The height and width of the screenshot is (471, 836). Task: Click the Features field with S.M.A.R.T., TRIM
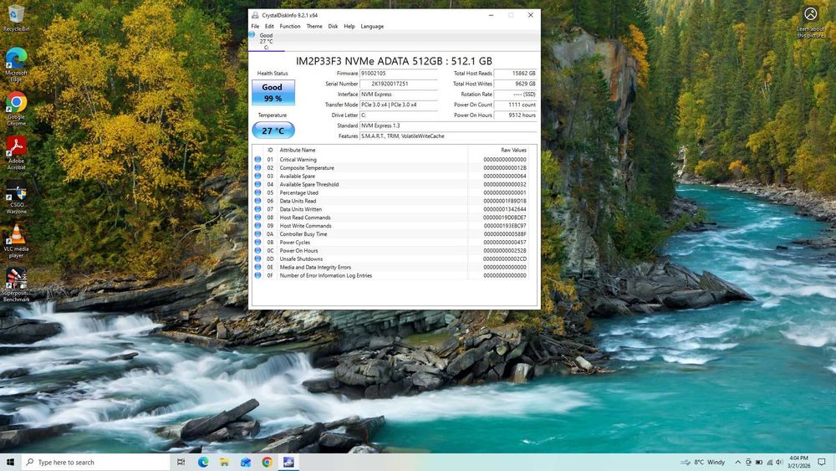[448, 136]
